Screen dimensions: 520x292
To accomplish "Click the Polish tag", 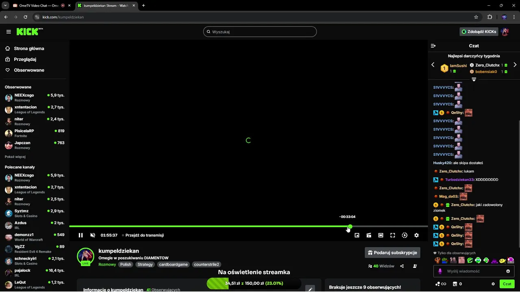I will click(x=126, y=264).
